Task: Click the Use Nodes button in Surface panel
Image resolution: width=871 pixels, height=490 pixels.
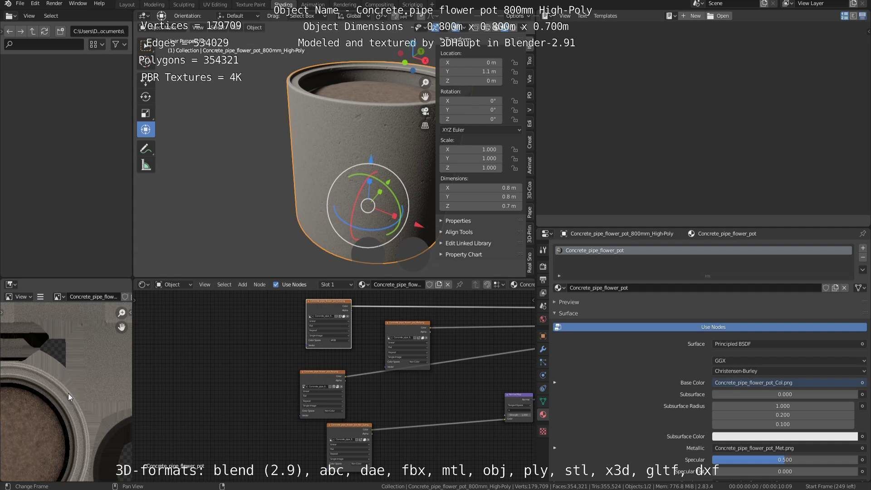Action: pyautogui.click(x=710, y=328)
